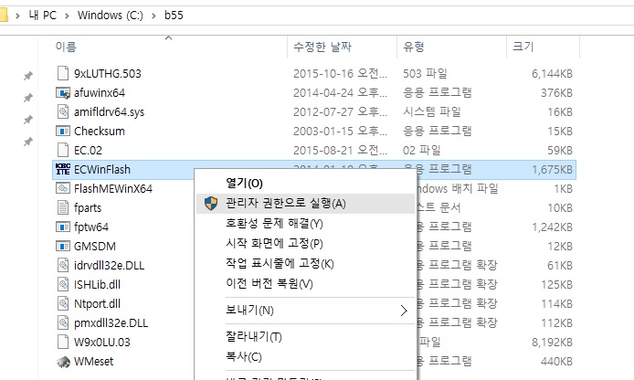Select the file name fparts
This screenshot has height=380, width=634.
point(88,207)
